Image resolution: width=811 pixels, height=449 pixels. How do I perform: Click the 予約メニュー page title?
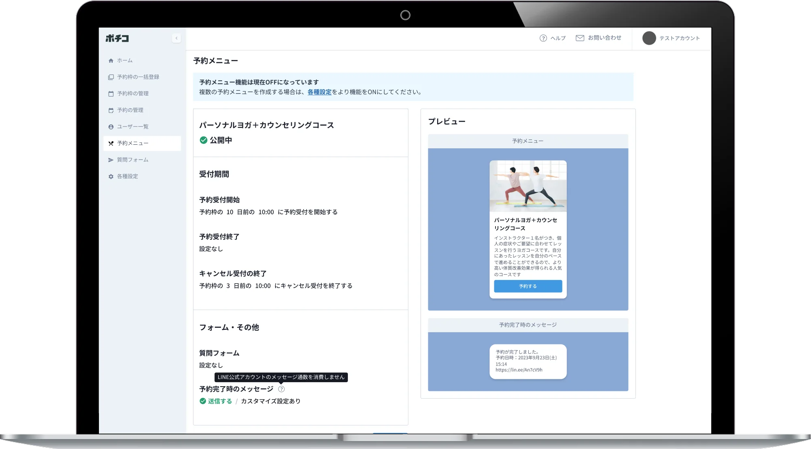(x=216, y=61)
